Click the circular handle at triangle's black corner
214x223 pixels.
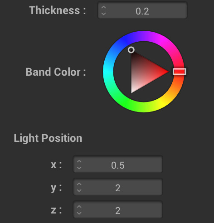131,50
